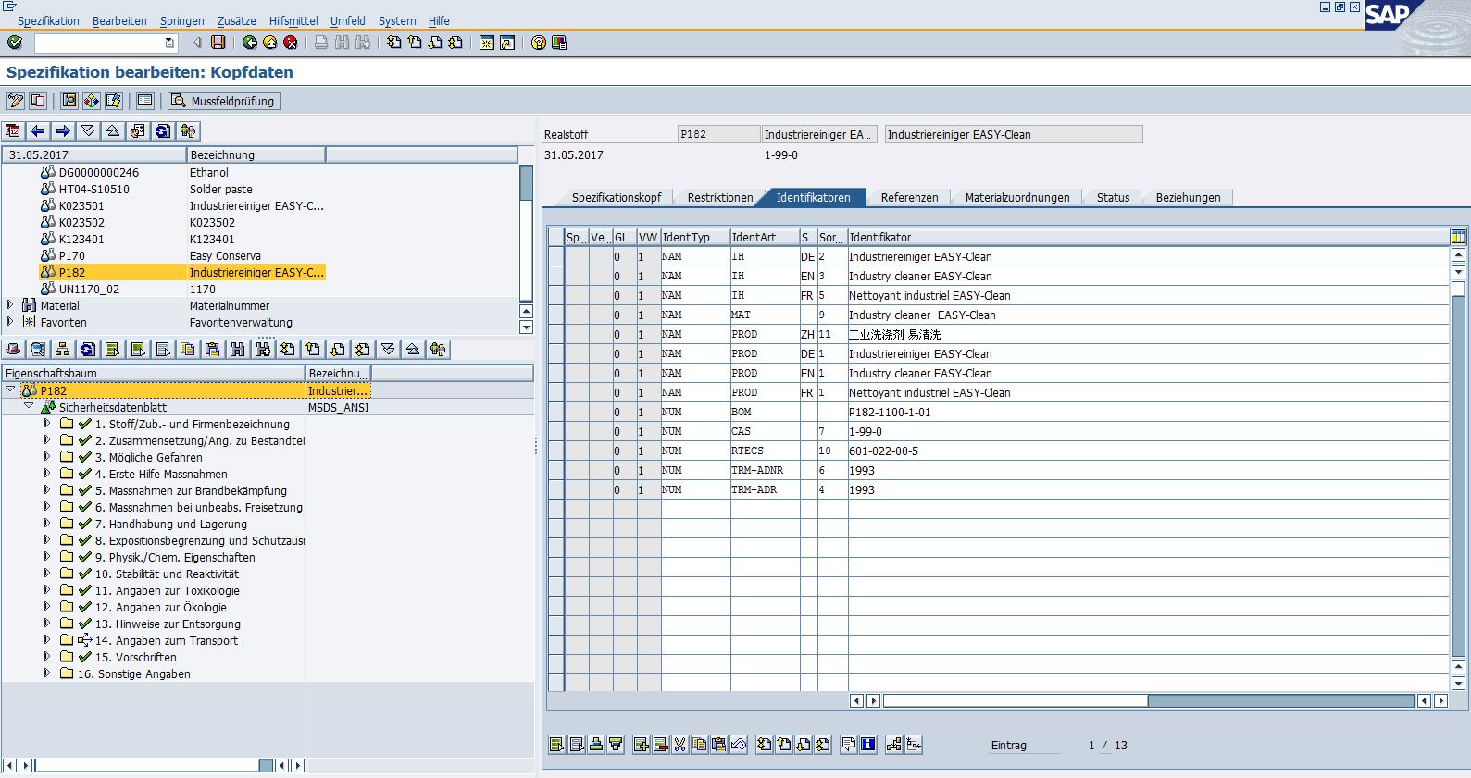1471x778 pixels.
Task: Expand folder 3. Mögliche Gefahren
Action: [47, 457]
